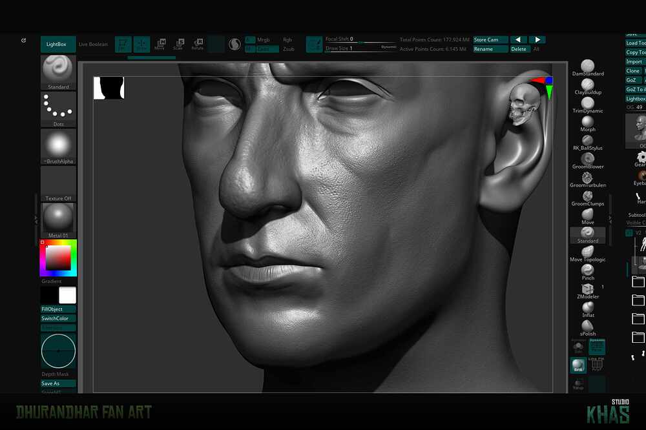Open the Dots stroke type picker
Viewport: 646px width, 430px height.
tap(58, 109)
